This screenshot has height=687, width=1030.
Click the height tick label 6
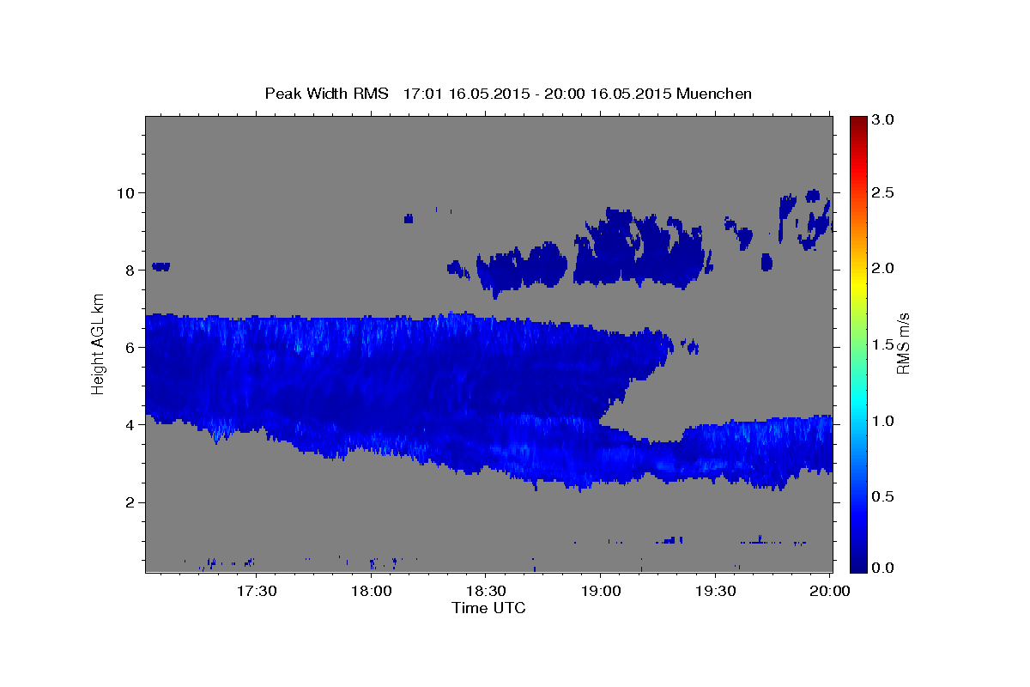(x=132, y=348)
